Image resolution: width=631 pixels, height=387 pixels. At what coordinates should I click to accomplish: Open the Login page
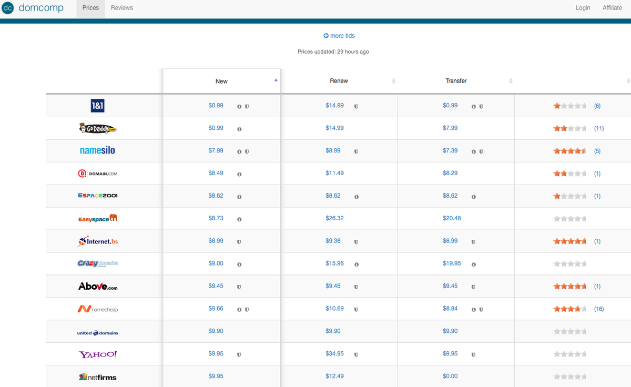click(x=583, y=8)
